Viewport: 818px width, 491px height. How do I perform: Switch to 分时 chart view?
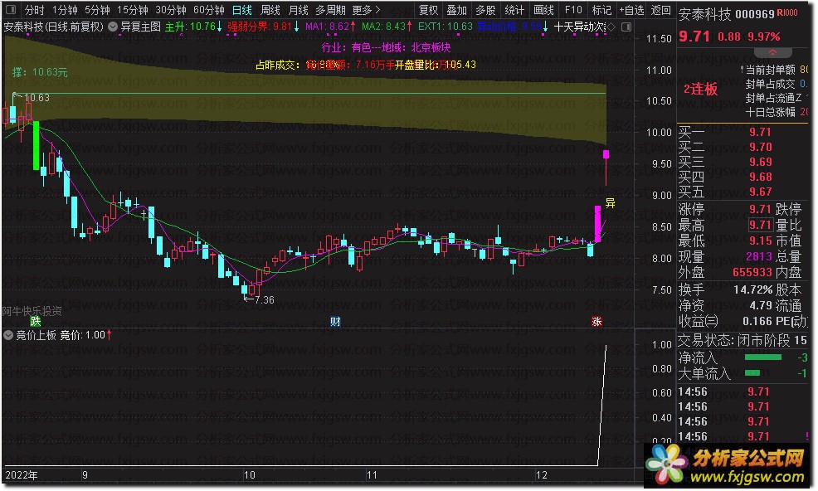[35, 10]
